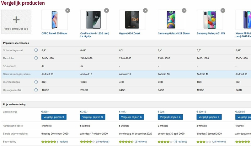
Task: Click info icon next to Resolutie
Action: 36,58
